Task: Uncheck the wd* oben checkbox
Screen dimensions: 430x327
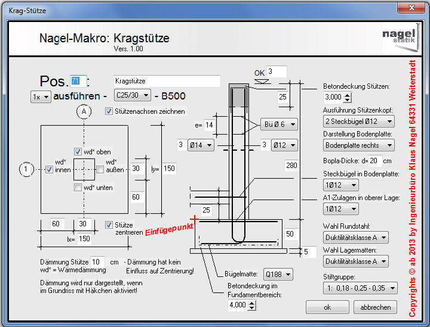Action: pos(78,152)
